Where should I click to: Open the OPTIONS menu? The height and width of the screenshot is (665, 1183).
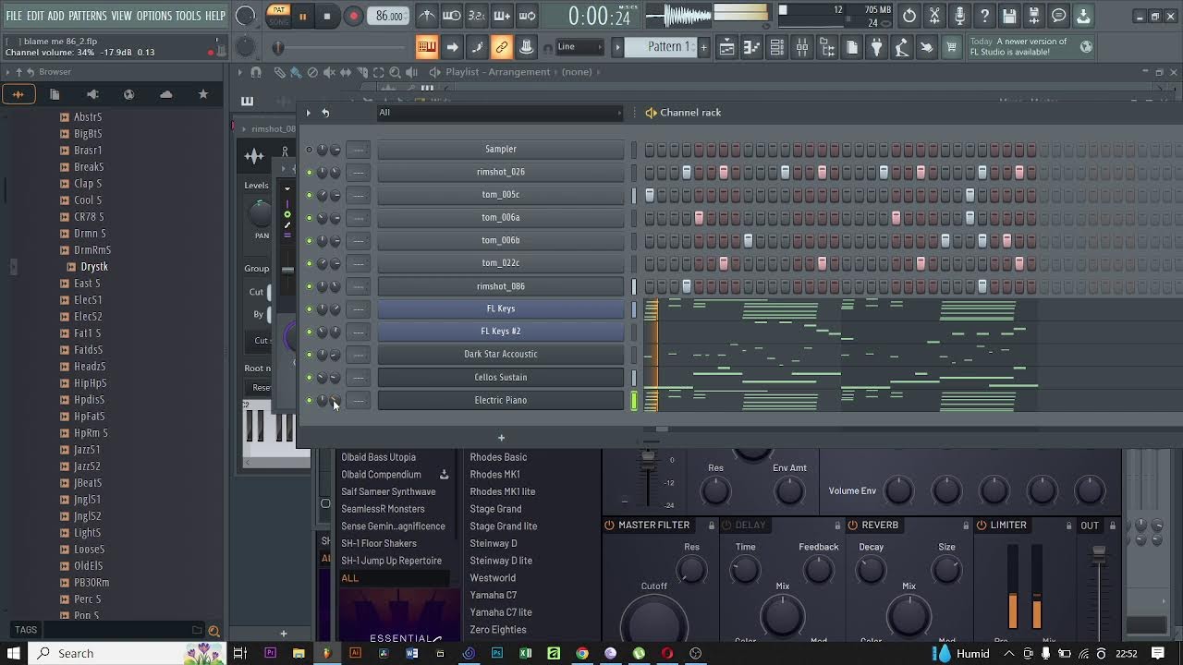(x=154, y=16)
